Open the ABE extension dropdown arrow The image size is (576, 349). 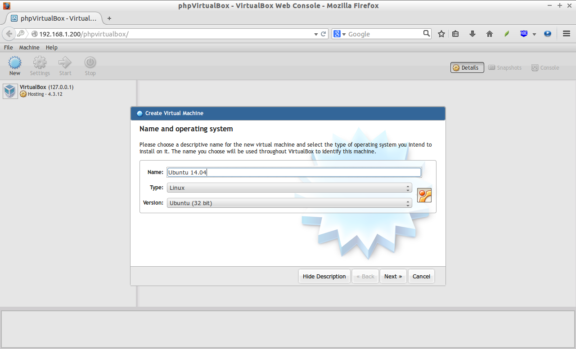click(534, 34)
